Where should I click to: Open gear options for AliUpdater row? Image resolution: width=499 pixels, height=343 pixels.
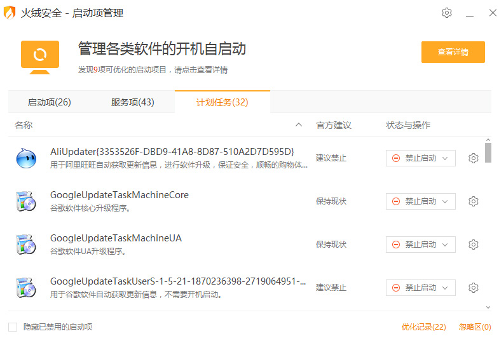pos(473,158)
